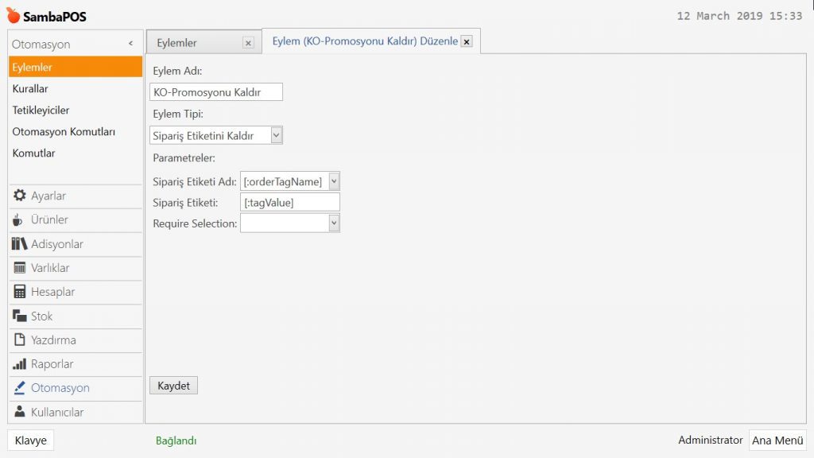Screen dimensions: 814x458
Task: Open Yazdırma via the document icon
Action: [20, 340]
